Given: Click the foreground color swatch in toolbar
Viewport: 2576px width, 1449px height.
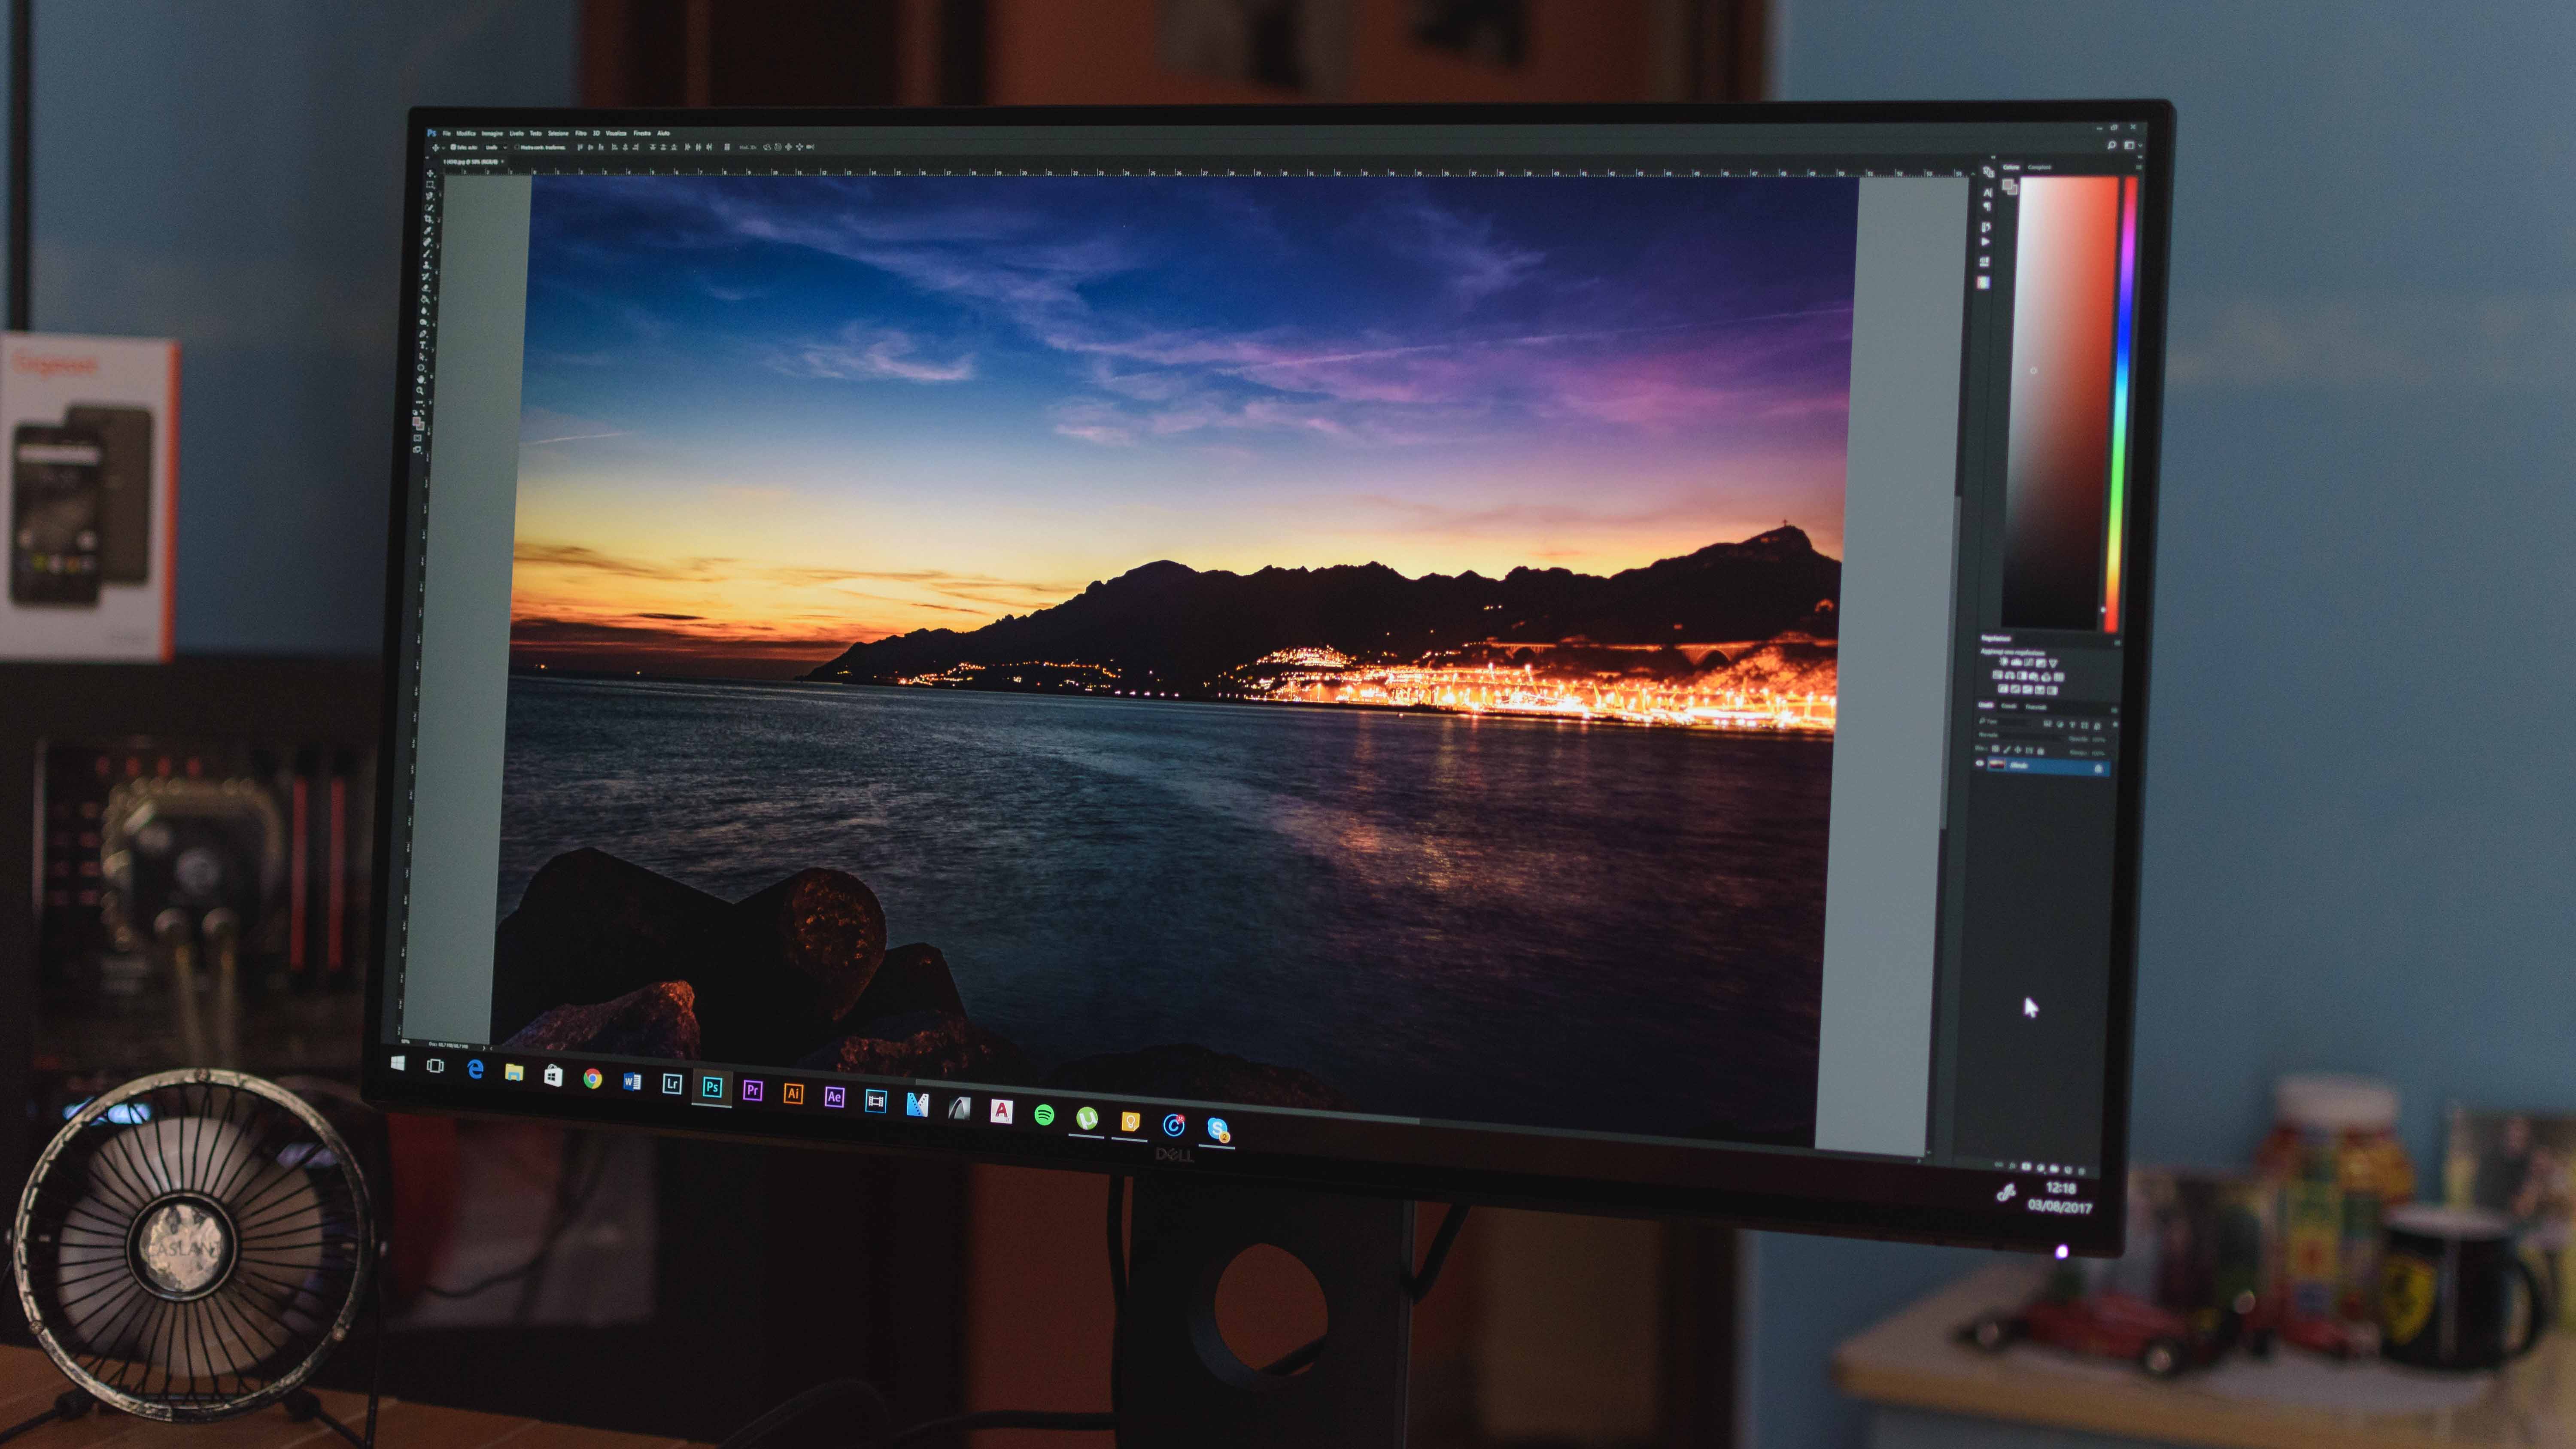Looking at the screenshot, I should (x=416, y=421).
